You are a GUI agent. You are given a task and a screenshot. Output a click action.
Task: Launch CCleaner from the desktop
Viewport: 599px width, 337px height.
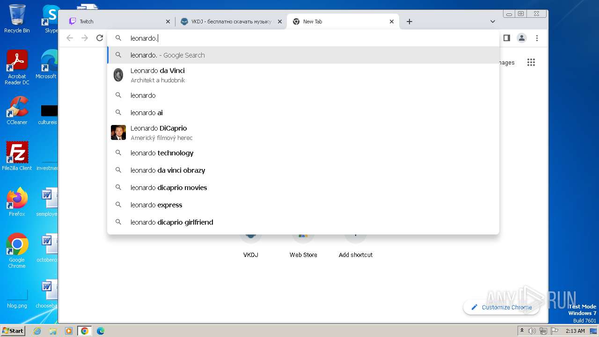pos(17,110)
